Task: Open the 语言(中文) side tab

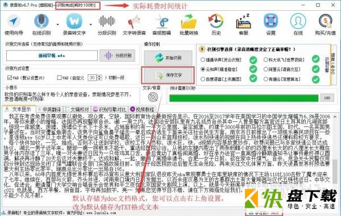Action: (333, 65)
